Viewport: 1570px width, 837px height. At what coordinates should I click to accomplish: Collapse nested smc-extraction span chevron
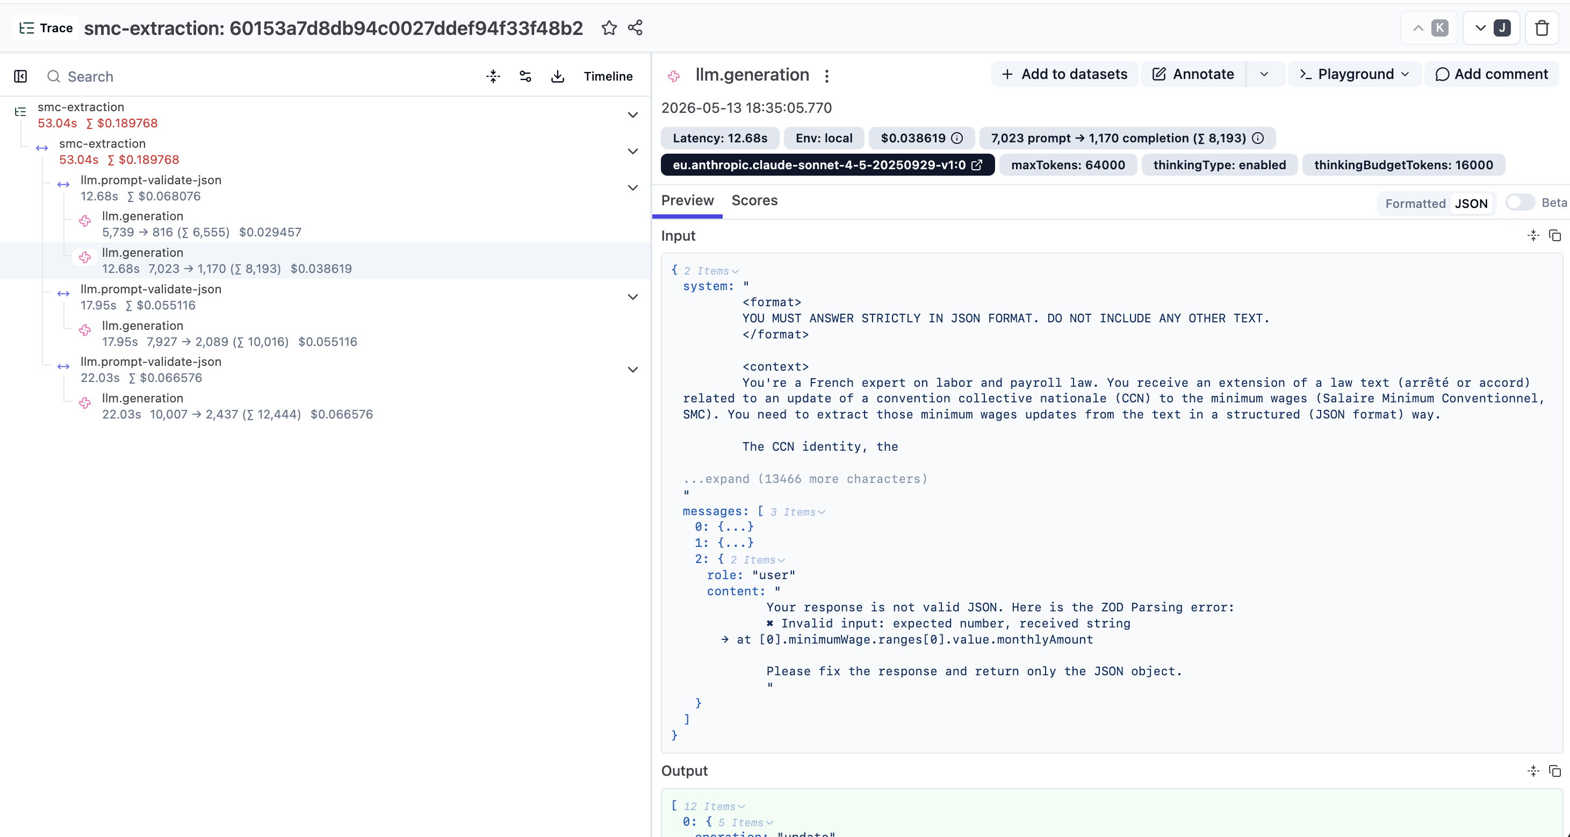(x=632, y=151)
